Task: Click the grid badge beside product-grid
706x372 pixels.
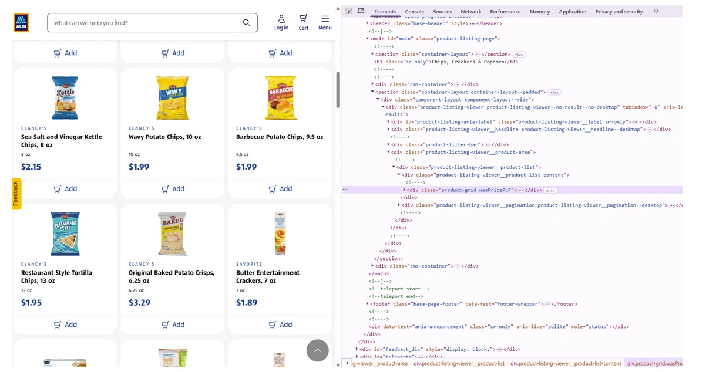Action: 550,190
